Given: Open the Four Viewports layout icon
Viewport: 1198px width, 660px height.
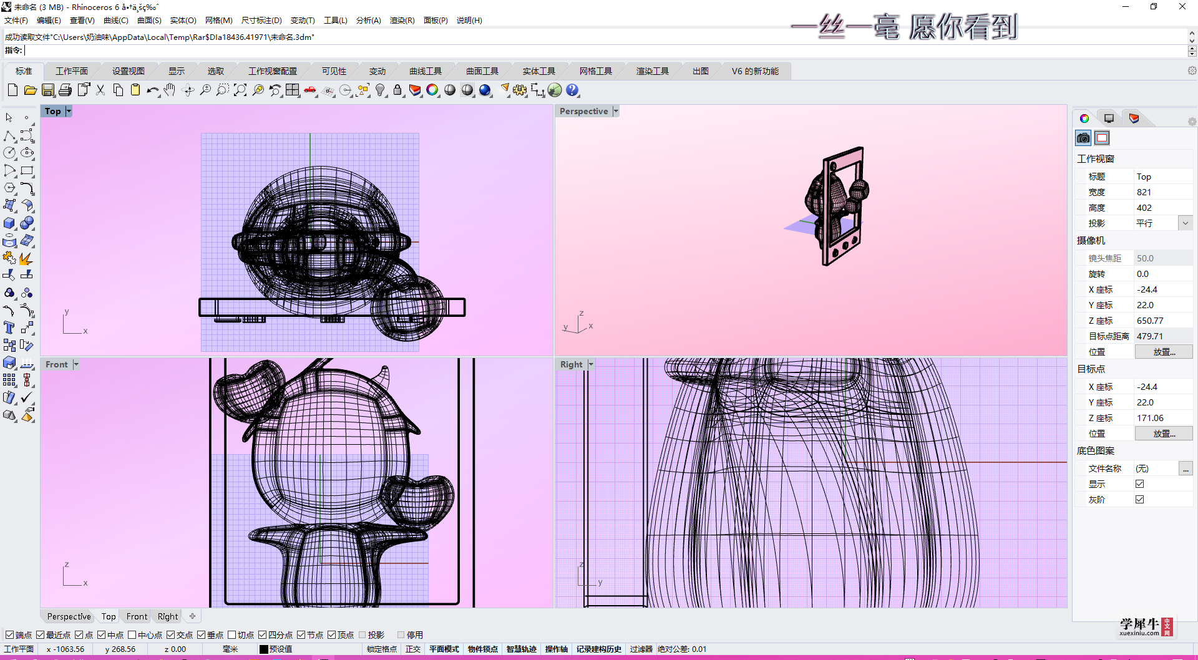Looking at the screenshot, I should (x=293, y=90).
